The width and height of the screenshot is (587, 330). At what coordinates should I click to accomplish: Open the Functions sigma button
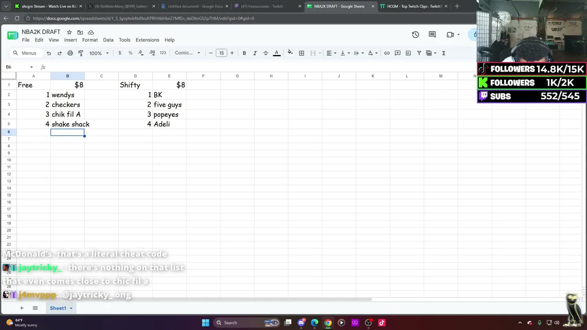443,53
